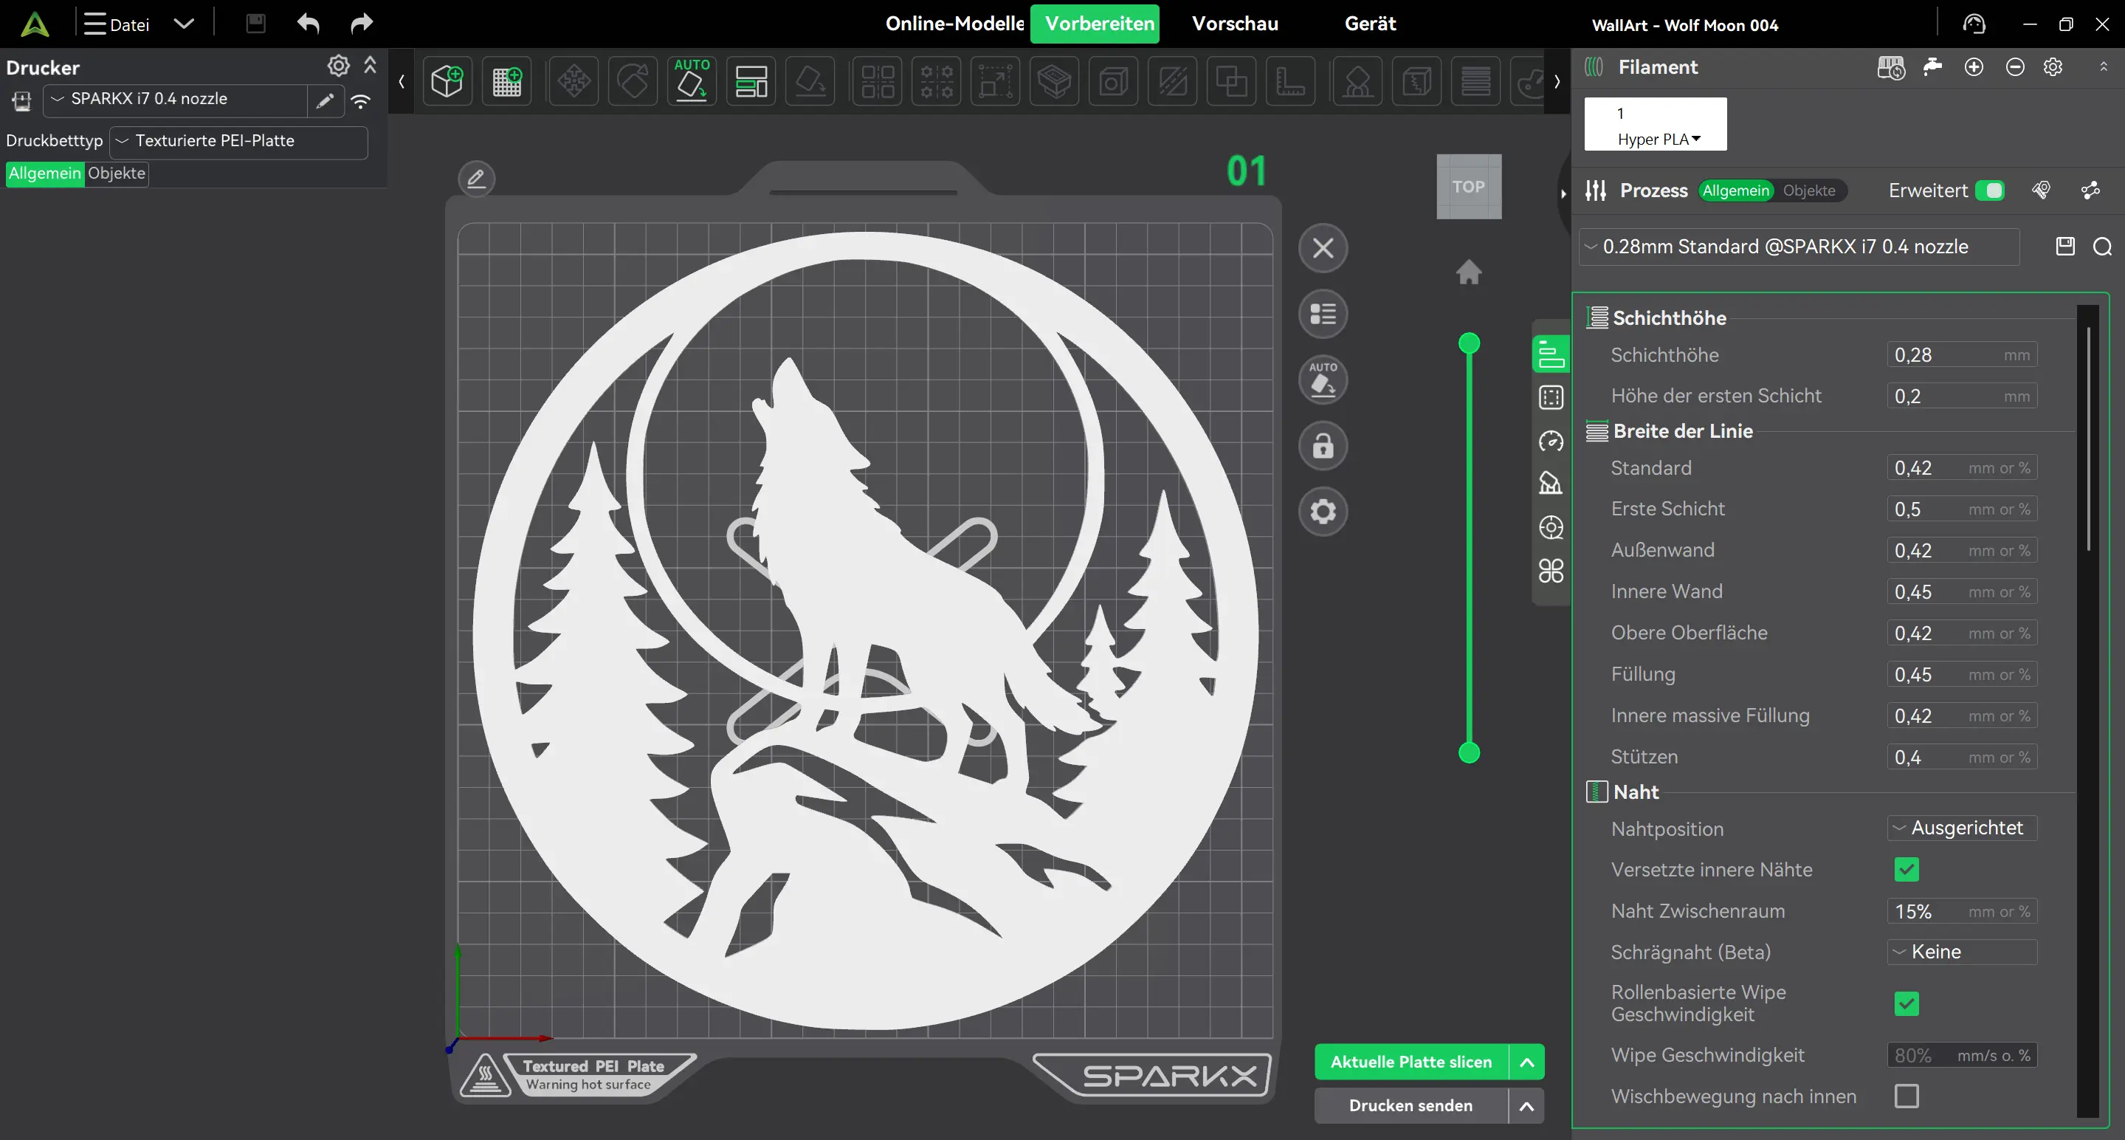Open the speed settings tab with gauge icon
The height and width of the screenshot is (1140, 2125).
click(1551, 442)
